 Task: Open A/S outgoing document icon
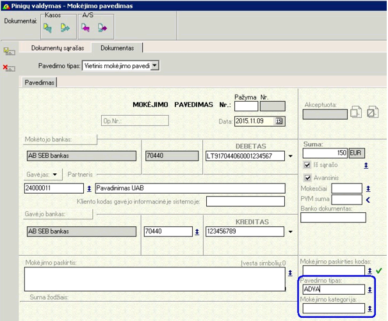[102, 27]
